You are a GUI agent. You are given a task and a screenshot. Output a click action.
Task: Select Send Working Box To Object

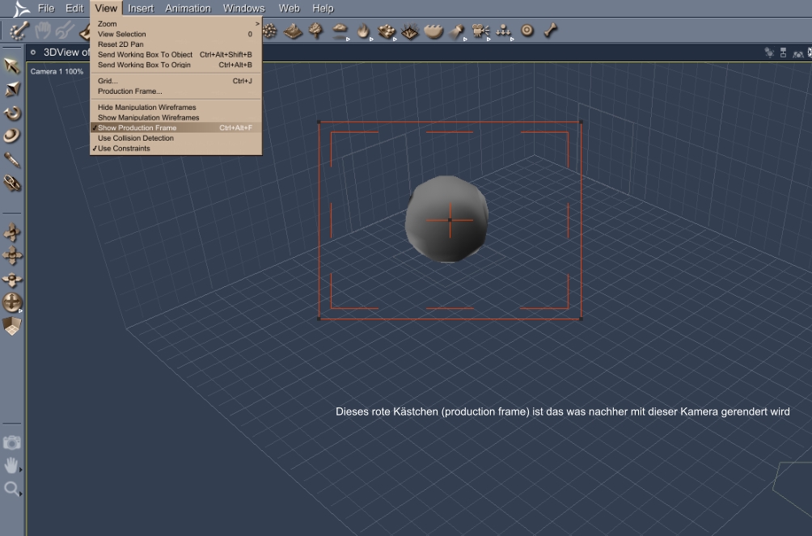[x=176, y=54]
